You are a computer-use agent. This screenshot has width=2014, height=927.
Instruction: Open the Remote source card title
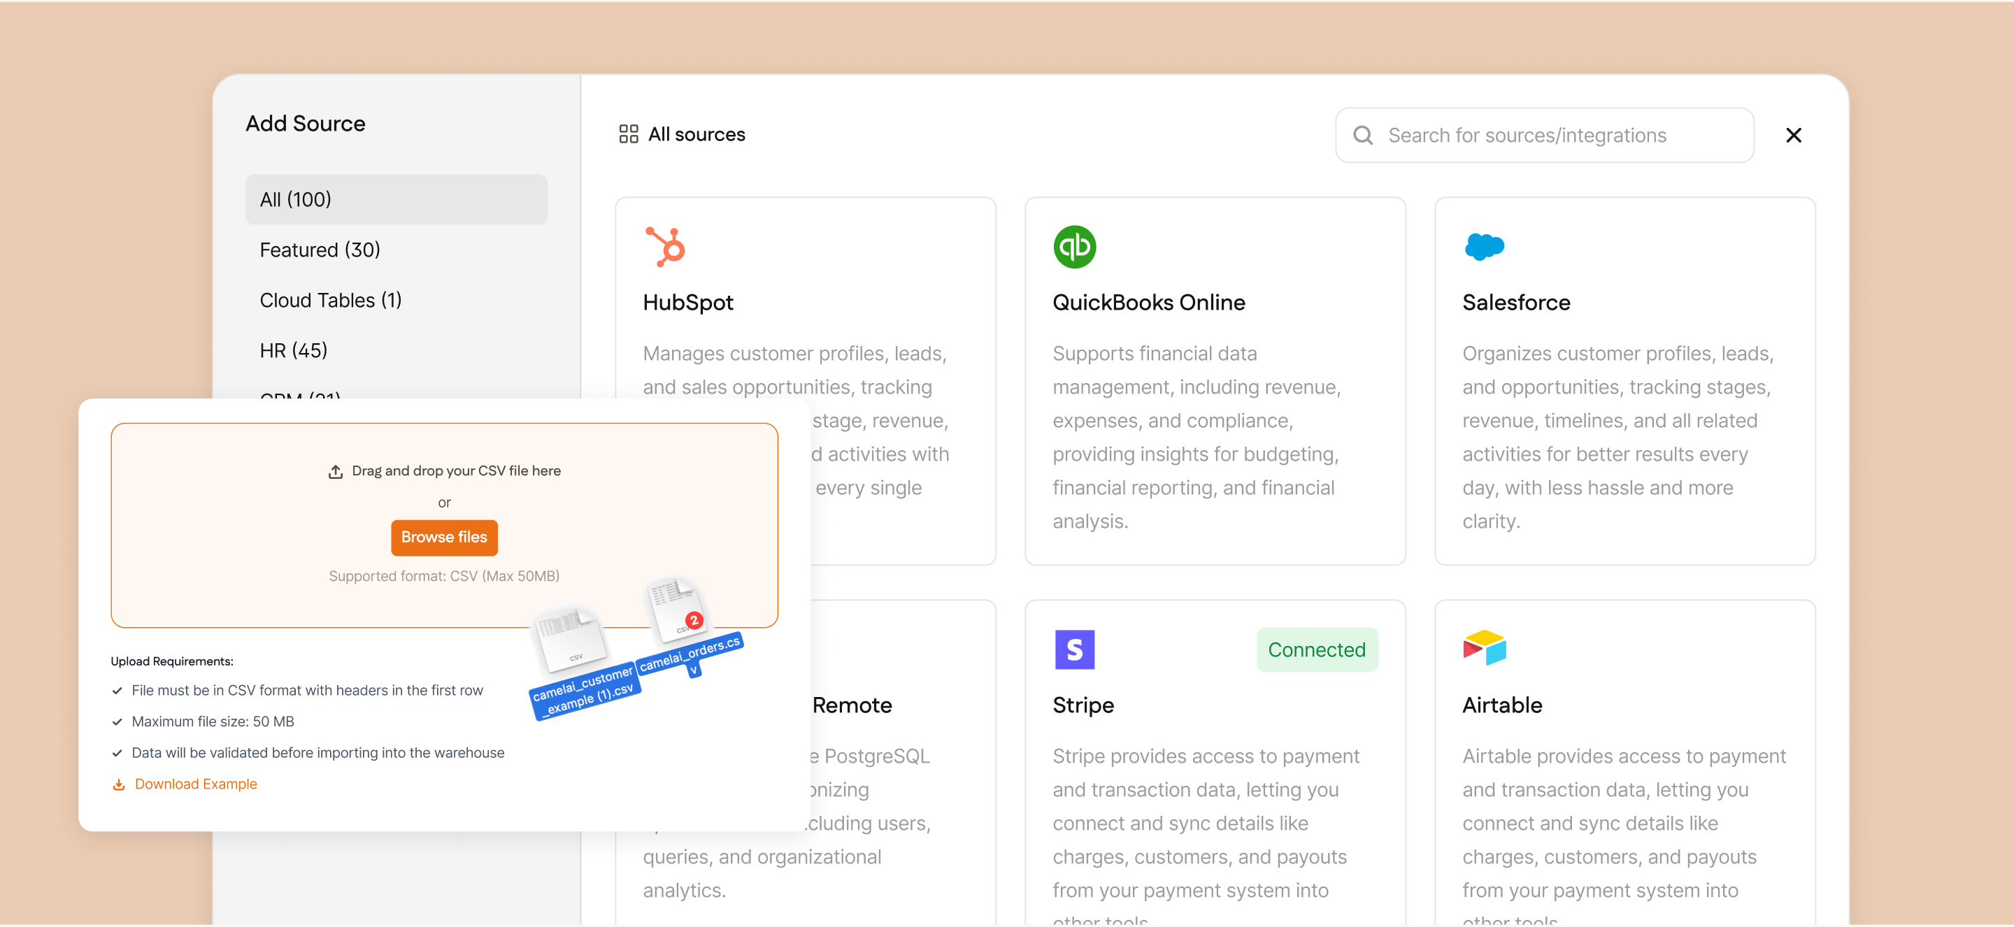pos(852,705)
